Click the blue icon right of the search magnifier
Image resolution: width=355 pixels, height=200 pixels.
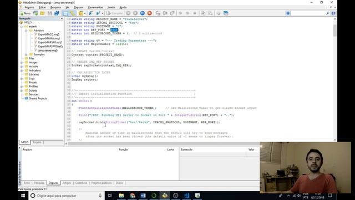click(333, 13)
